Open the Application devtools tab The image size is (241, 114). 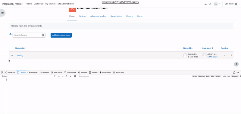pyautogui.click(x=119, y=72)
